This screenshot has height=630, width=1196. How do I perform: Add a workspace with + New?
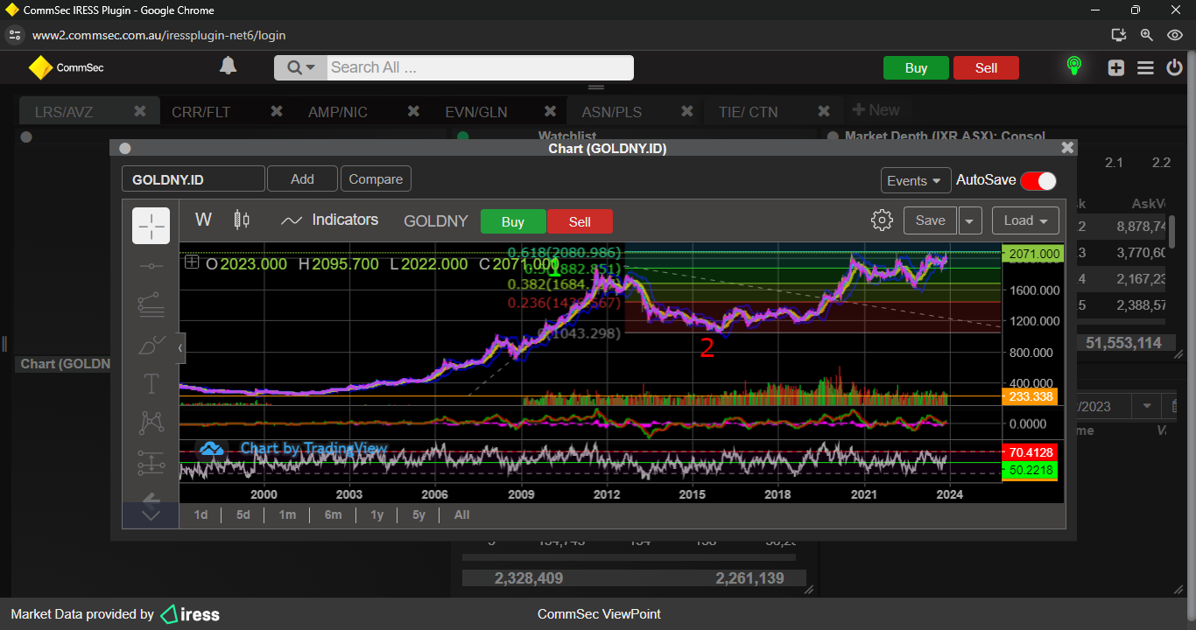876,110
